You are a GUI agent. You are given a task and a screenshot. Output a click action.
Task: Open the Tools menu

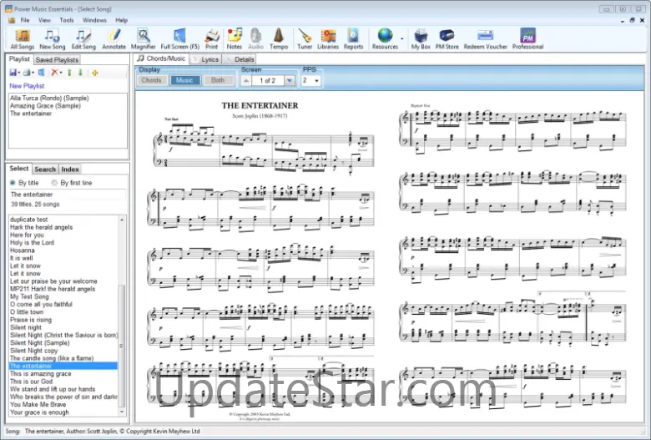67,20
